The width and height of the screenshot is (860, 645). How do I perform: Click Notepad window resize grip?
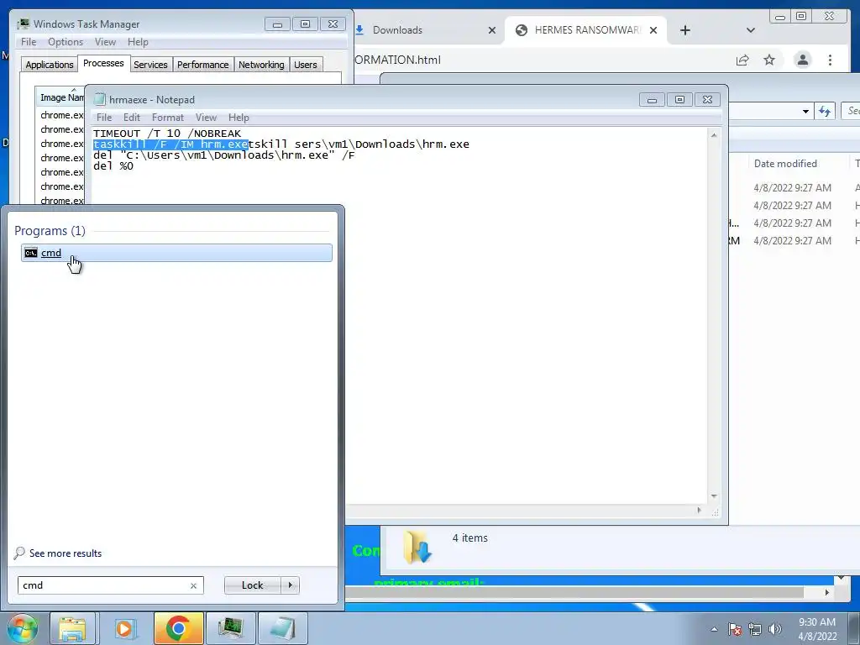tap(716, 512)
